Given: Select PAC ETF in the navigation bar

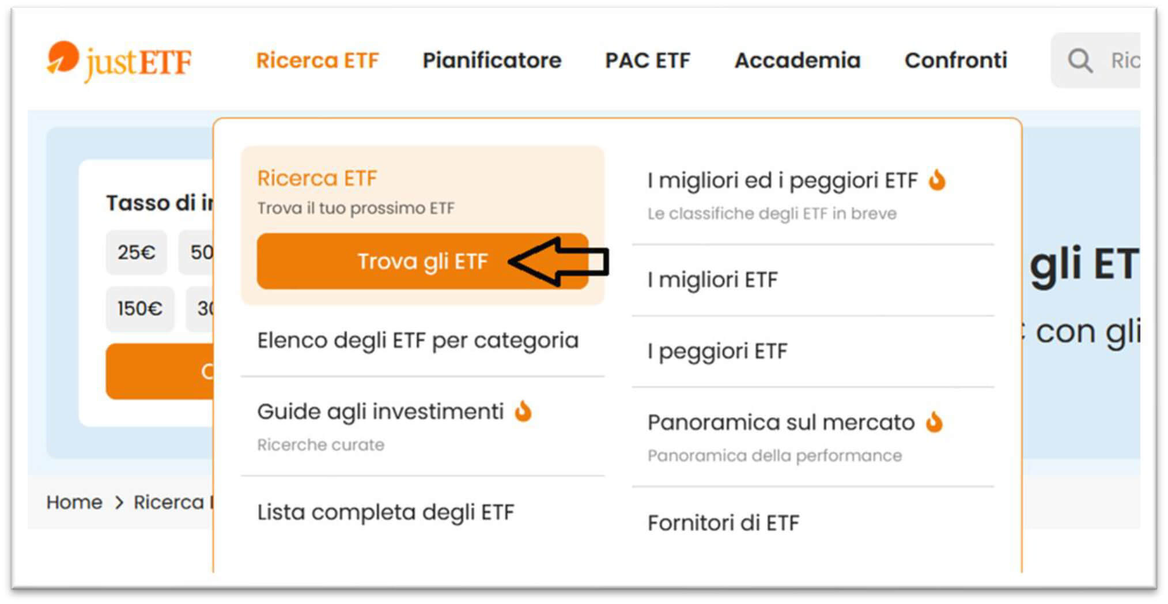Looking at the screenshot, I should tap(647, 61).
